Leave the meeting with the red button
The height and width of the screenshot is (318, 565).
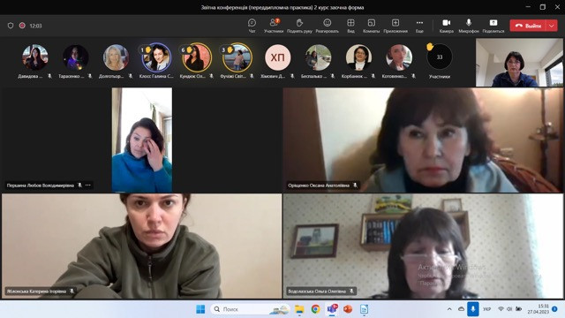tap(529, 26)
